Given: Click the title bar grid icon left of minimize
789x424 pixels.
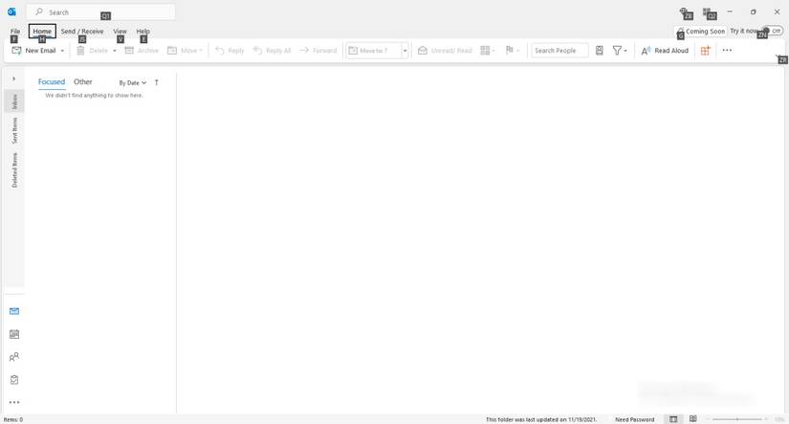Looking at the screenshot, I should click(x=709, y=12).
